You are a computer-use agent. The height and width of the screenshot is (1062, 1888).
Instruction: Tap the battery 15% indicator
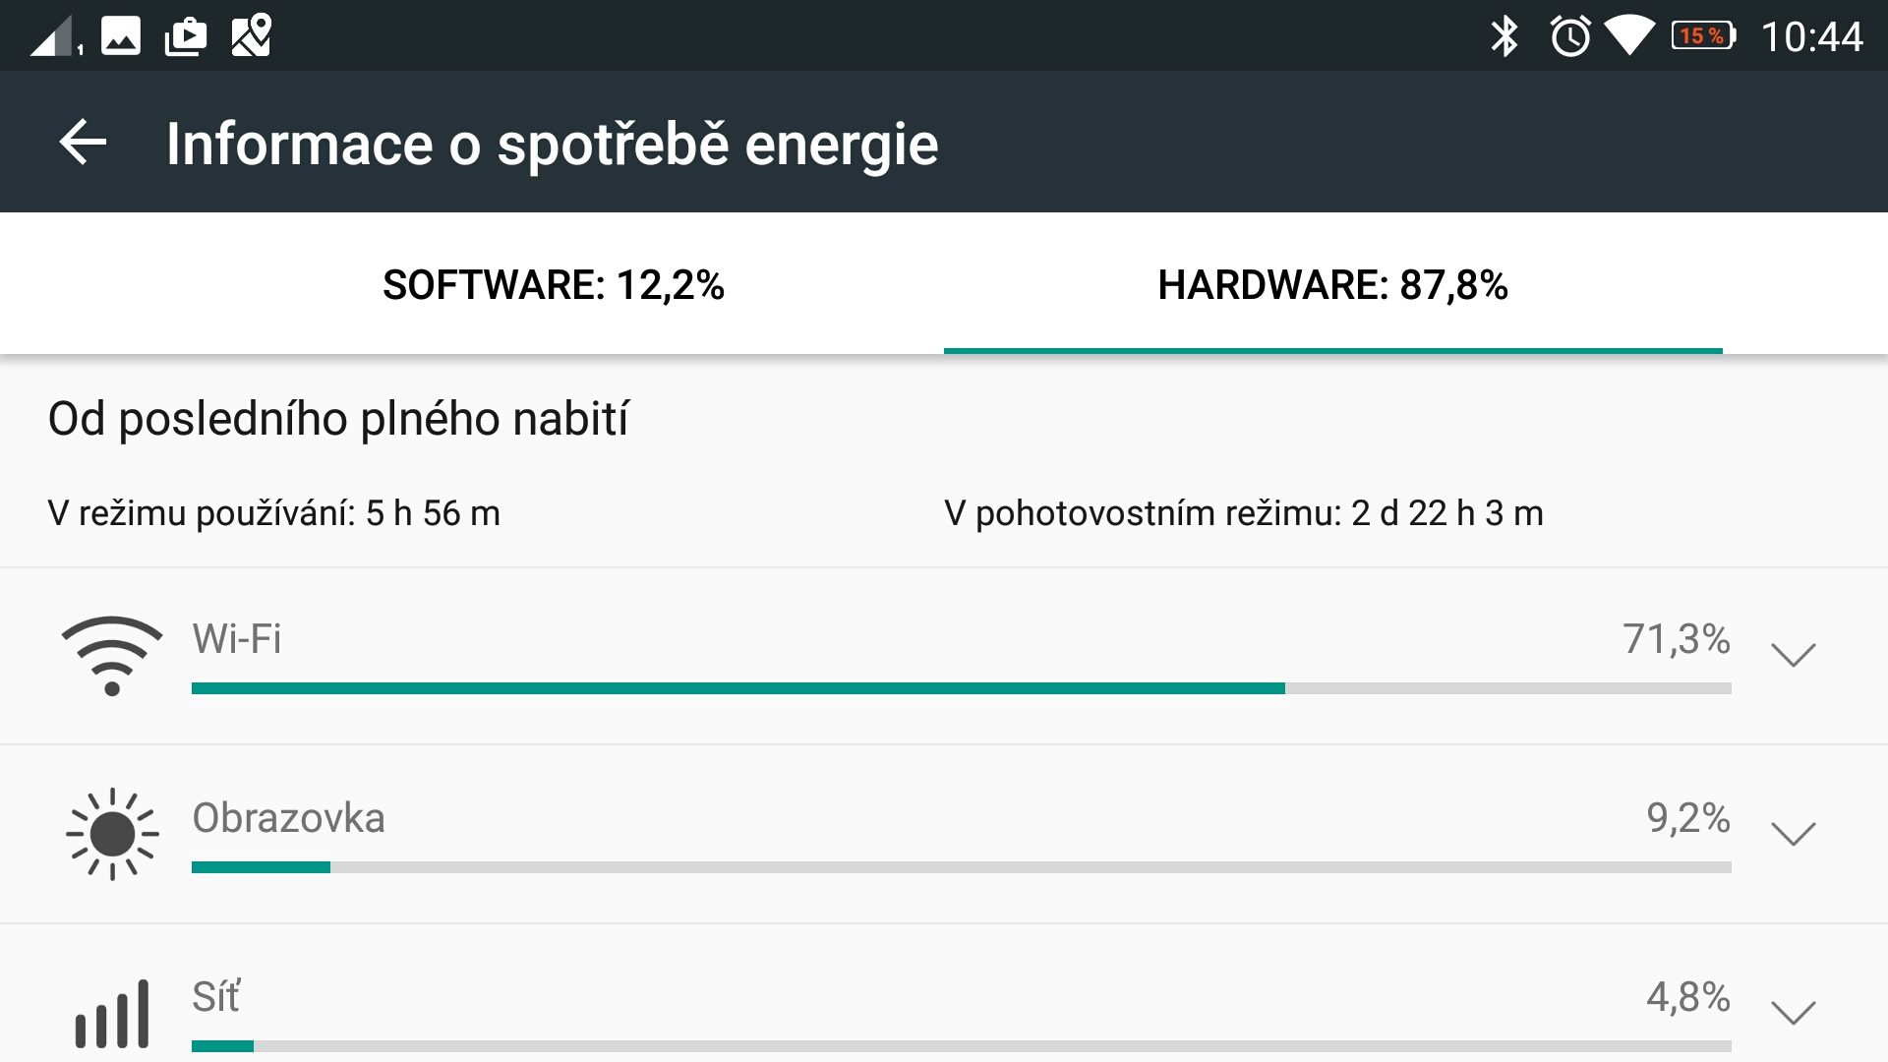1704,36
